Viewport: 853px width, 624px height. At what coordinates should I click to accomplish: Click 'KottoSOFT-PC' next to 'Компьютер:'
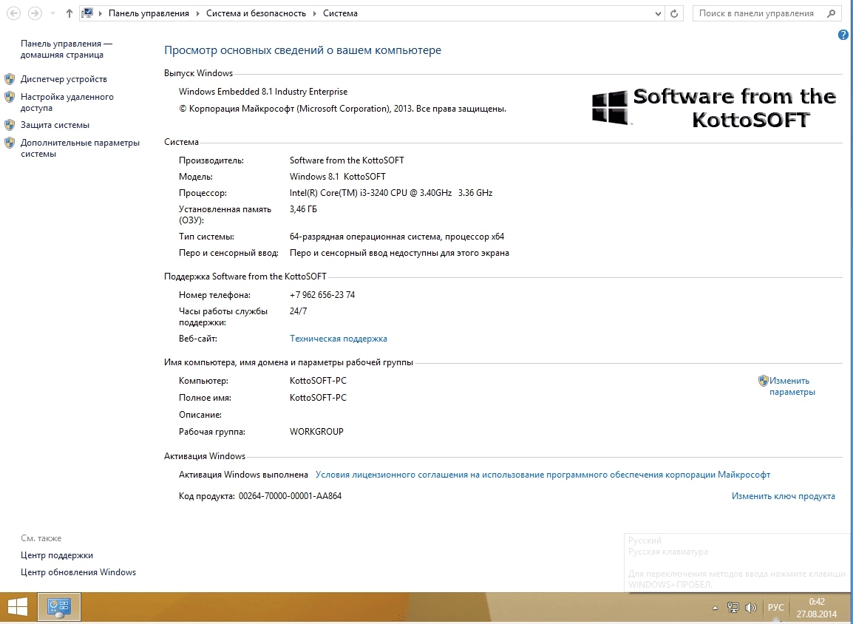pos(319,381)
